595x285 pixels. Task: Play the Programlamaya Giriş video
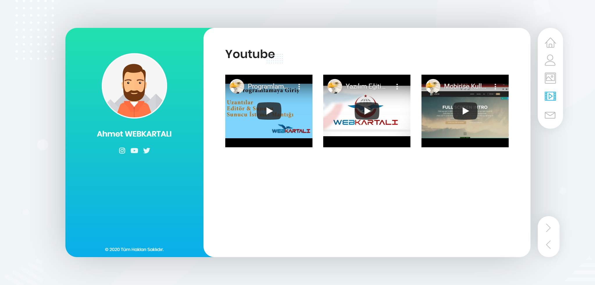coord(269,111)
